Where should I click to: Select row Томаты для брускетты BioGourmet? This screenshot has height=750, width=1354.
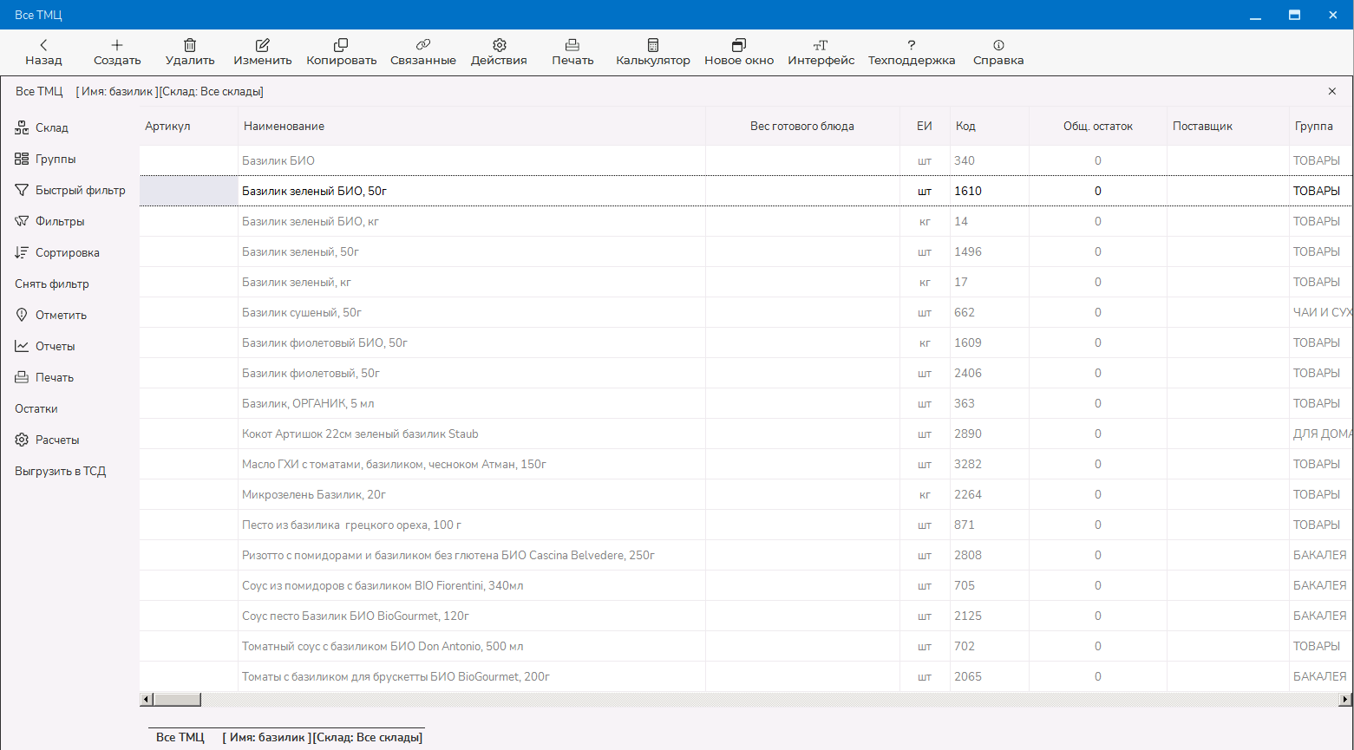[746, 676]
